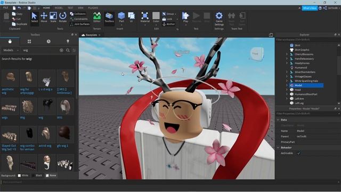Activate the Scale tool
The height and width of the screenshot is (192, 341).
(53, 17)
